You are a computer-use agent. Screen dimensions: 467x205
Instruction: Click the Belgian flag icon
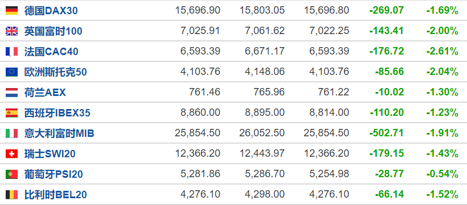coord(11,195)
